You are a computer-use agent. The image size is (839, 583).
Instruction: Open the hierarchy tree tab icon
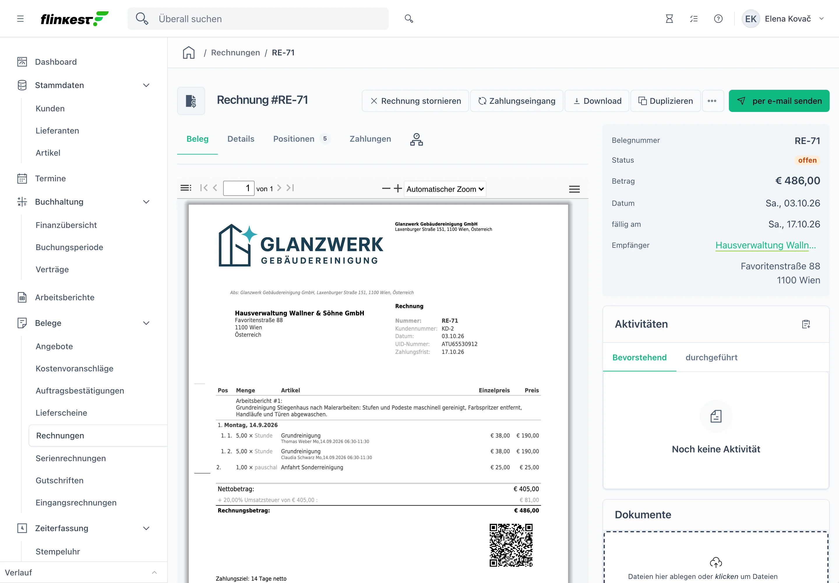click(x=416, y=139)
